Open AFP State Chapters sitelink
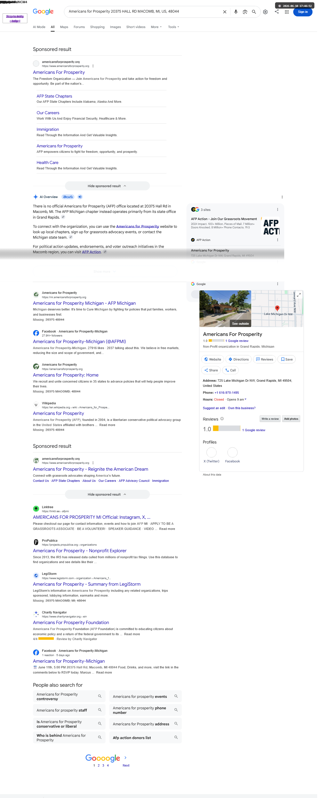The height and width of the screenshot is (798, 321). click(x=55, y=96)
